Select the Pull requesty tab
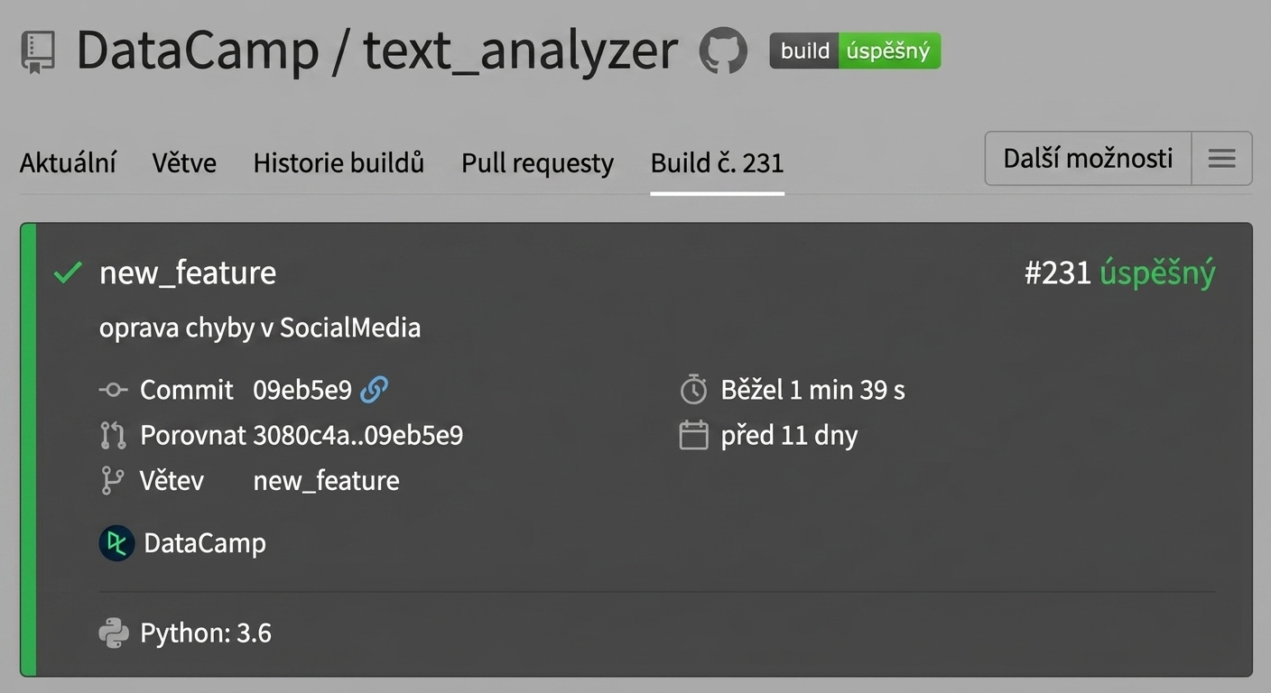 pyautogui.click(x=537, y=163)
